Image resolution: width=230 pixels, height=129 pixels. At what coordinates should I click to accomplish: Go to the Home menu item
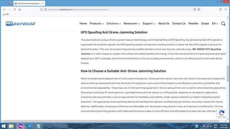click(x=83, y=23)
